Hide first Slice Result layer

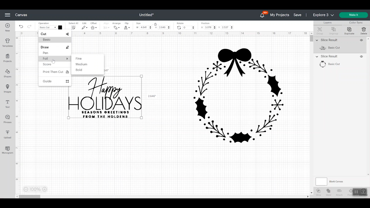[x=361, y=40]
